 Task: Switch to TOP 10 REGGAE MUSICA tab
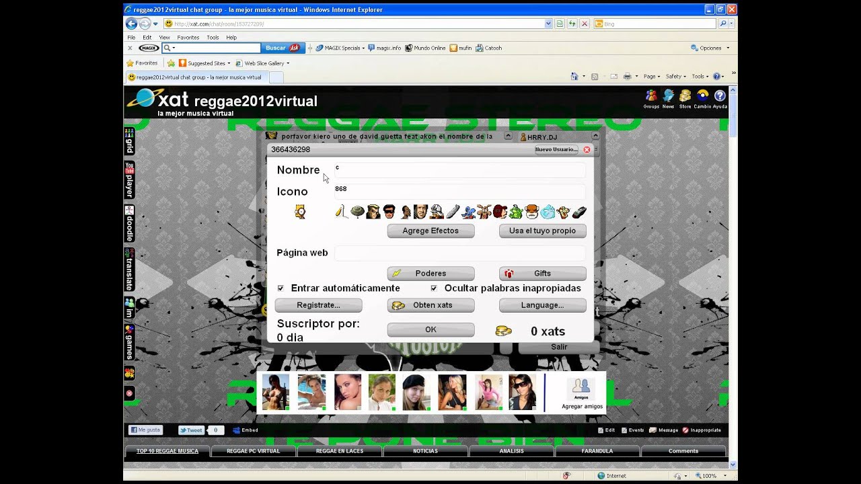click(x=167, y=451)
